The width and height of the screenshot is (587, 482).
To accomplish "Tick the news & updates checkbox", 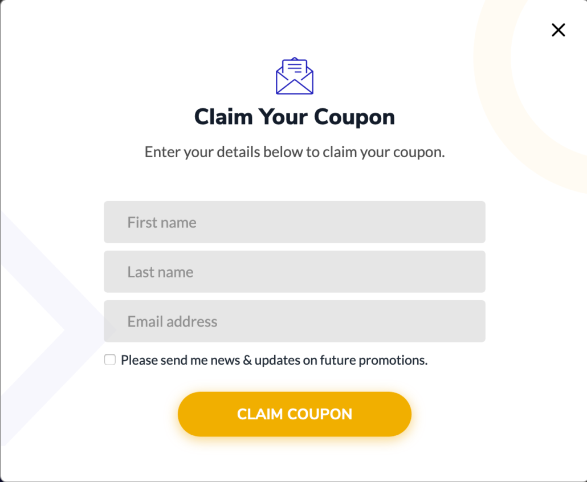I will [x=109, y=360].
